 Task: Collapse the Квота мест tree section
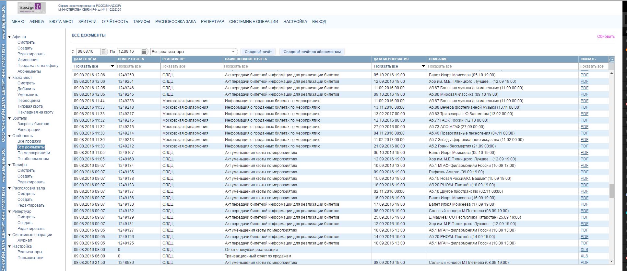10,78
